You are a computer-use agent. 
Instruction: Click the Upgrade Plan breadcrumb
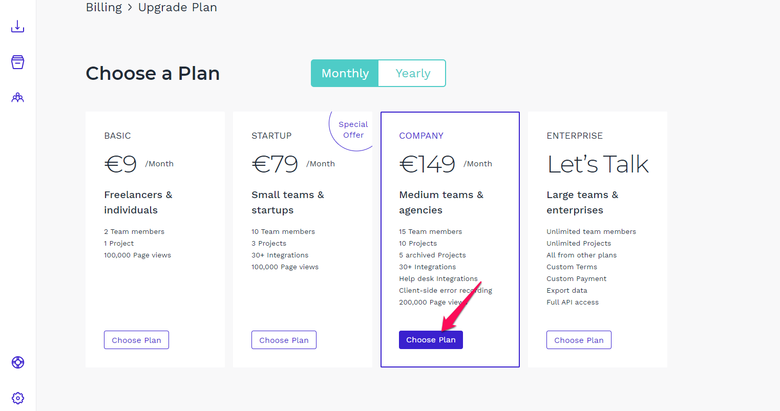pos(178,7)
